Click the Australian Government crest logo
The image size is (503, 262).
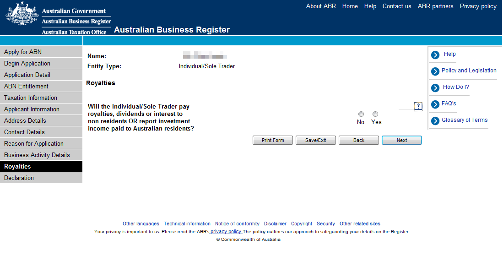(x=22, y=15)
